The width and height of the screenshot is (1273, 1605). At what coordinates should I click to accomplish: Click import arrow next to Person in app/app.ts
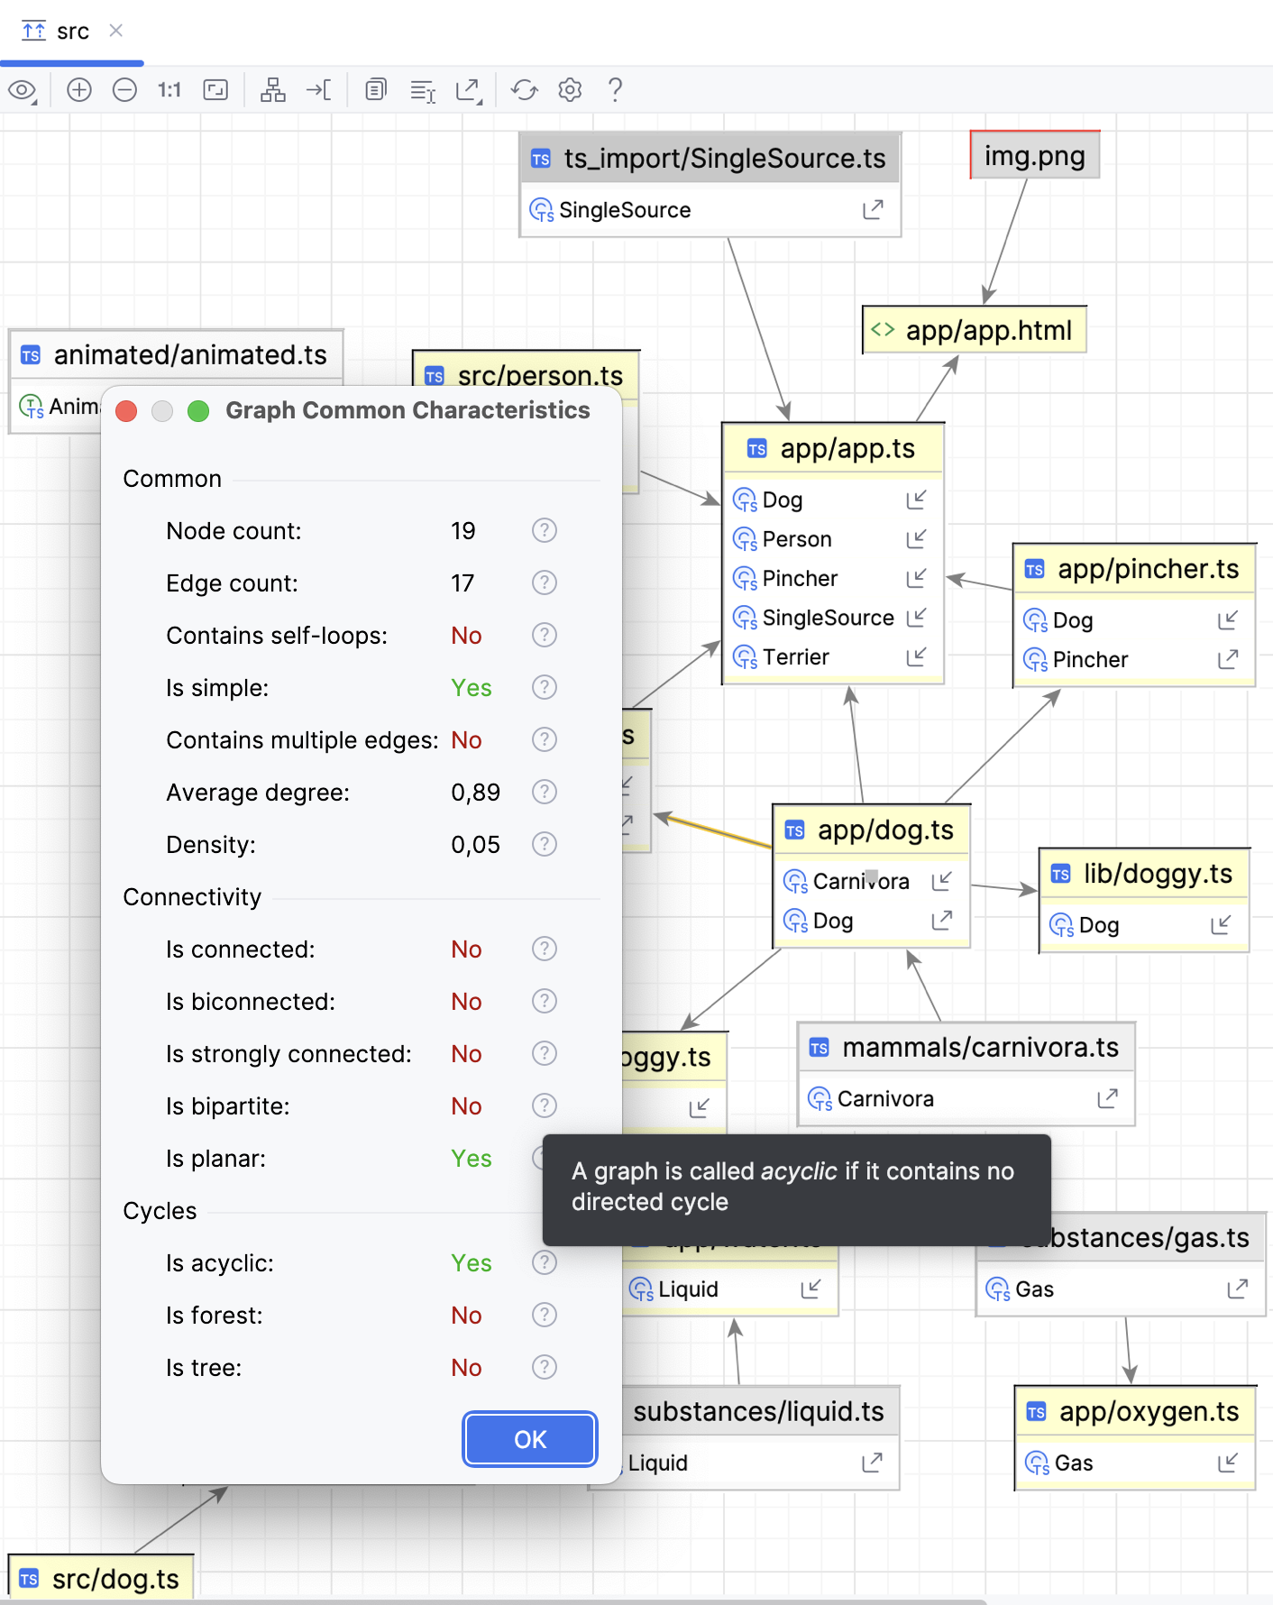coord(916,539)
